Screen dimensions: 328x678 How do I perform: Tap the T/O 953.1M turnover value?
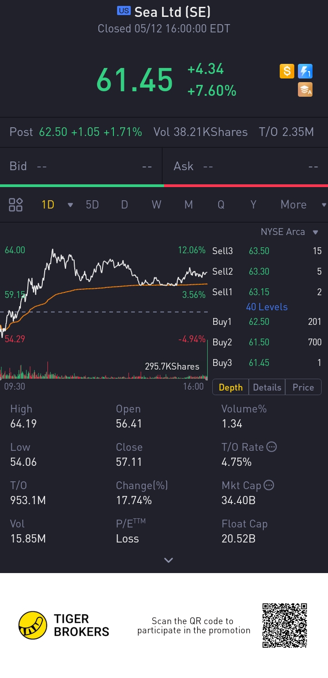28,500
